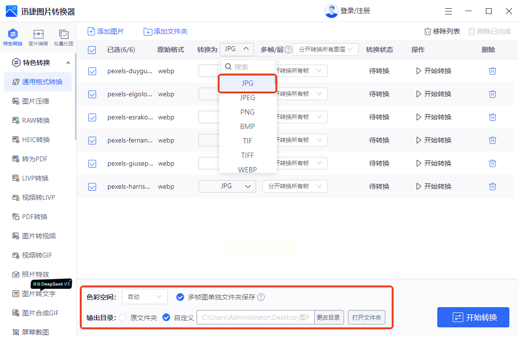Click the 添加图片 add image icon
This screenshot has height=337, width=519.
click(91, 31)
